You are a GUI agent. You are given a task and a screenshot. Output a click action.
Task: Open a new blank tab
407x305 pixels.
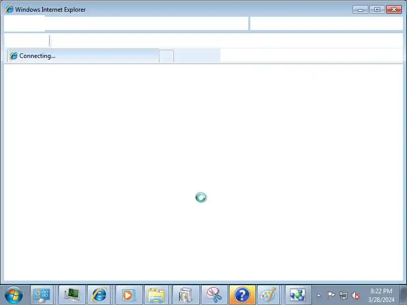click(166, 56)
